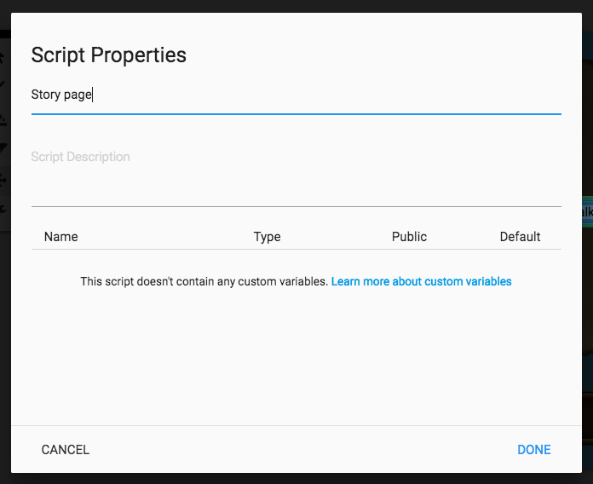
Task: Click the wrench-like icon at left edge
Action: (3, 209)
